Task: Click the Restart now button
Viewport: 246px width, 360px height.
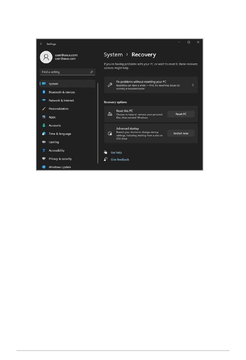Action: (181, 133)
